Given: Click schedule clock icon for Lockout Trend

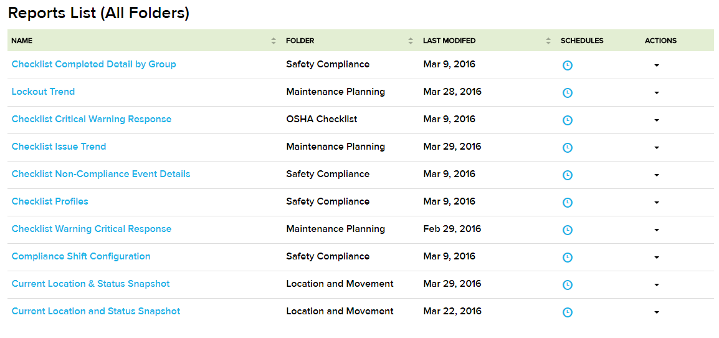Looking at the screenshot, I should click(567, 93).
